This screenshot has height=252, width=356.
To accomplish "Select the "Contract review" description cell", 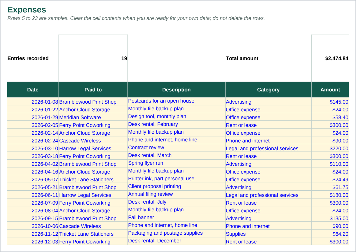I will 177,148.
